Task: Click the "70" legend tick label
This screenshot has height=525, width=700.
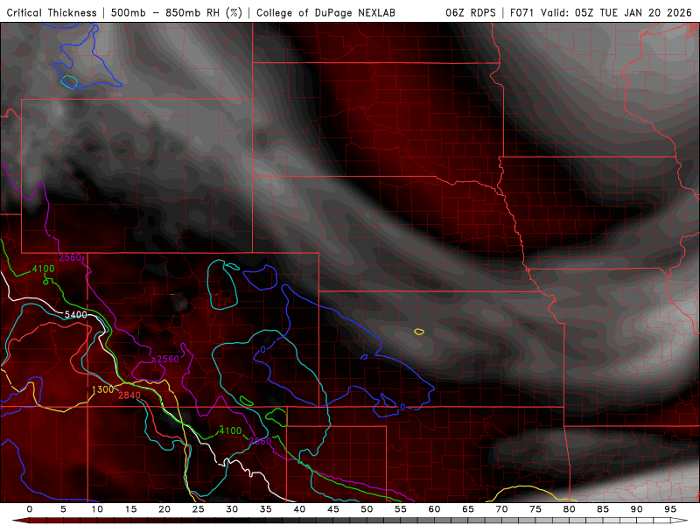Action: [501, 509]
